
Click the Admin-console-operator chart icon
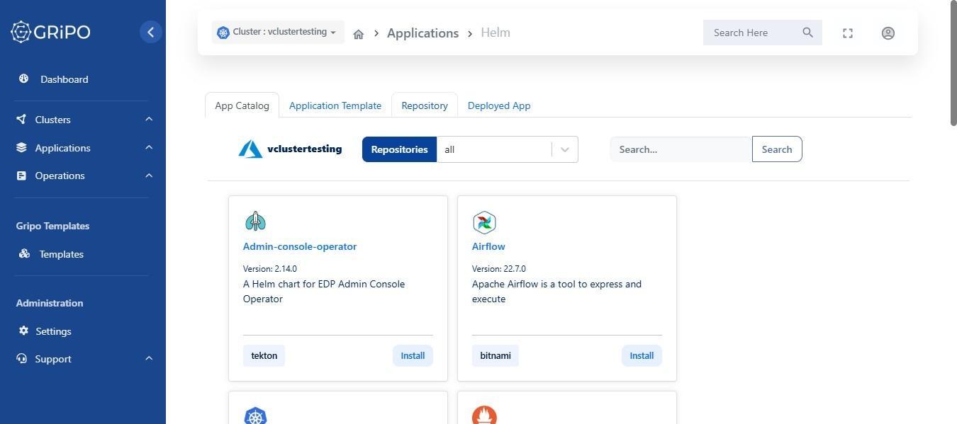pos(255,222)
